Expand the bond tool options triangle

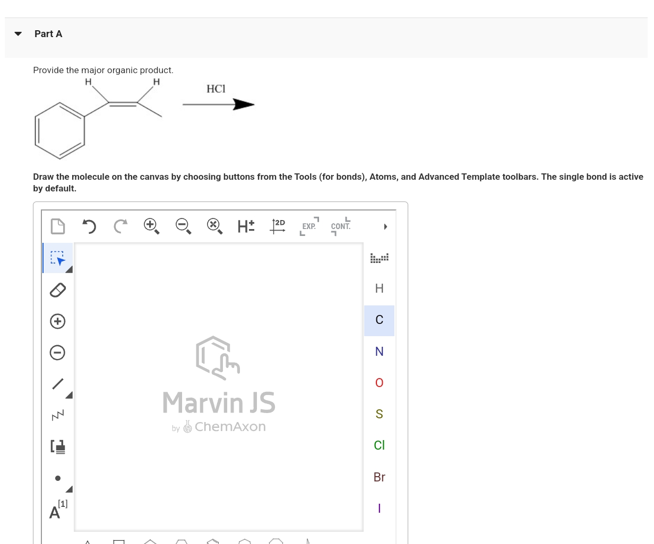68,394
